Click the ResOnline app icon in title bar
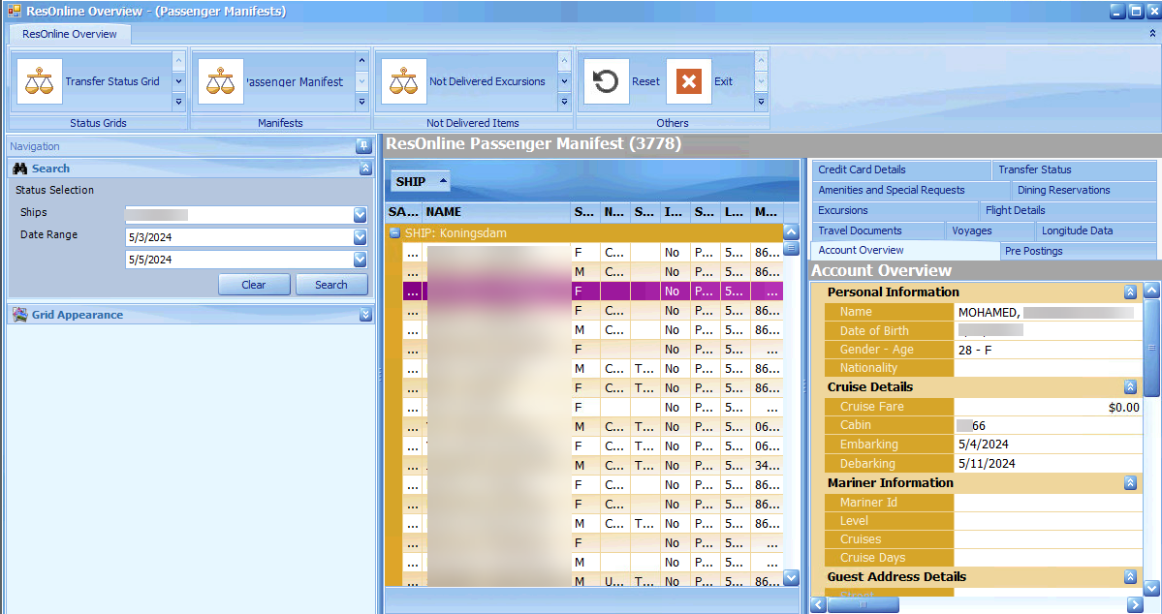This screenshot has height=614, width=1162. [15, 11]
